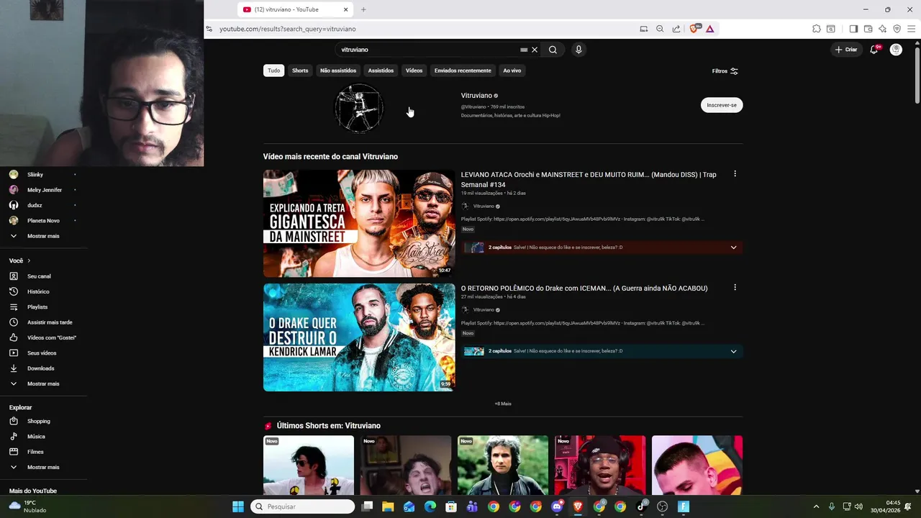Open Windows Start menu
Screen dimensions: 921x518
tap(238, 506)
